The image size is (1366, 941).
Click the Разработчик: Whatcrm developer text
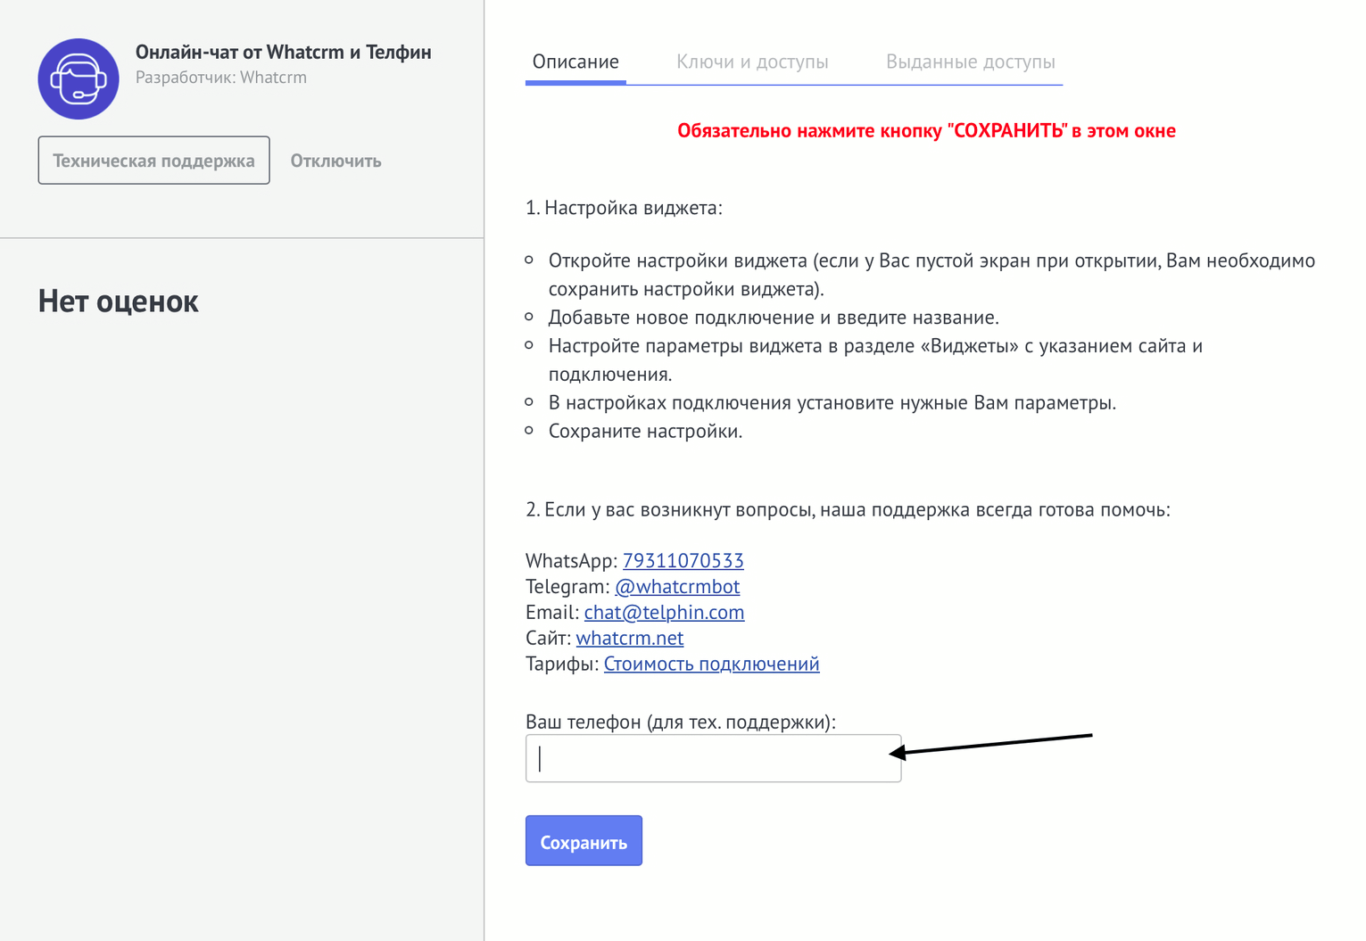pos(220,78)
